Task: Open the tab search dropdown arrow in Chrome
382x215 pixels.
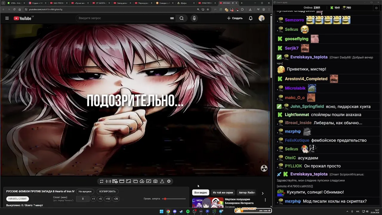Action: [x=3, y=3]
